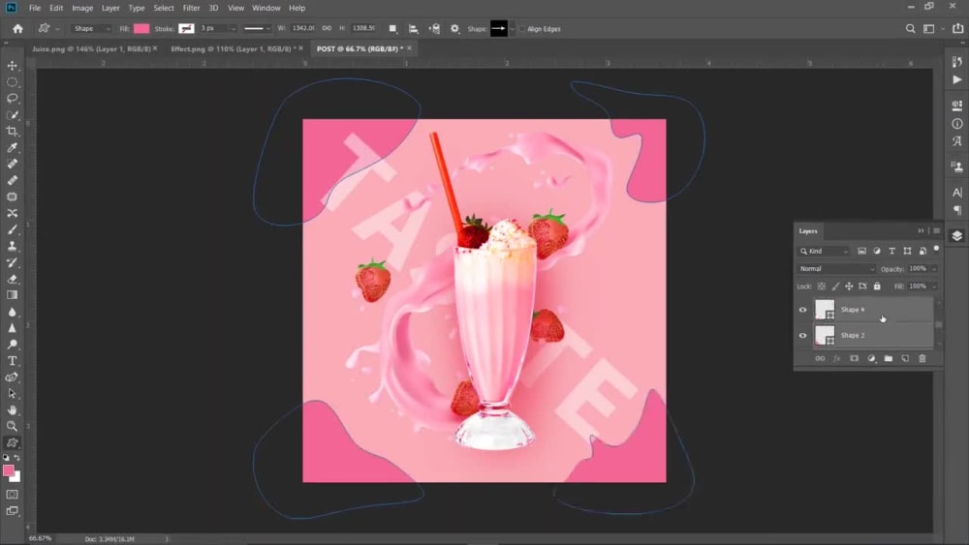Click the foreground pink color swatch

click(x=9, y=470)
